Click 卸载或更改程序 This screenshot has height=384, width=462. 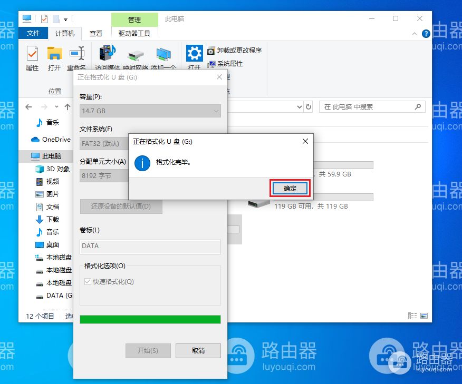tap(235, 51)
